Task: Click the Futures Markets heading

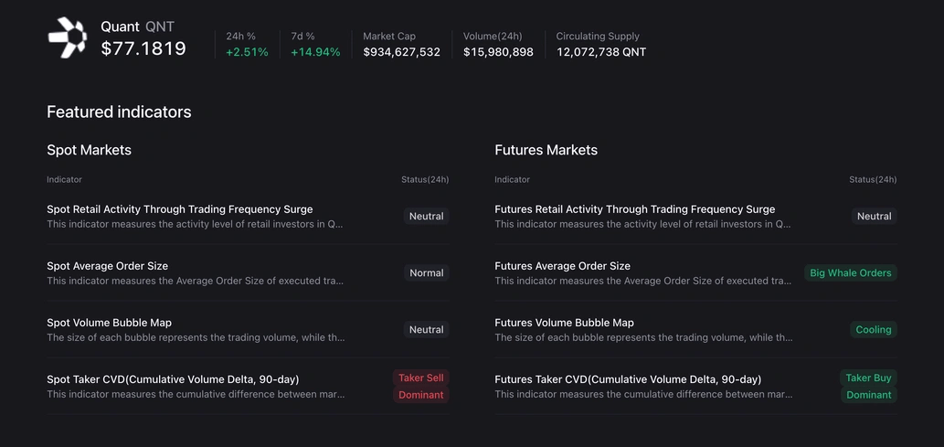Action: coord(546,150)
